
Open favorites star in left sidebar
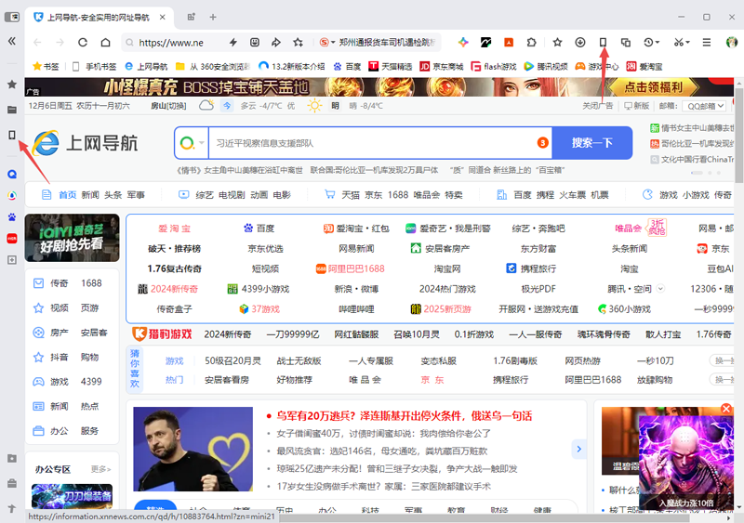pos(12,85)
